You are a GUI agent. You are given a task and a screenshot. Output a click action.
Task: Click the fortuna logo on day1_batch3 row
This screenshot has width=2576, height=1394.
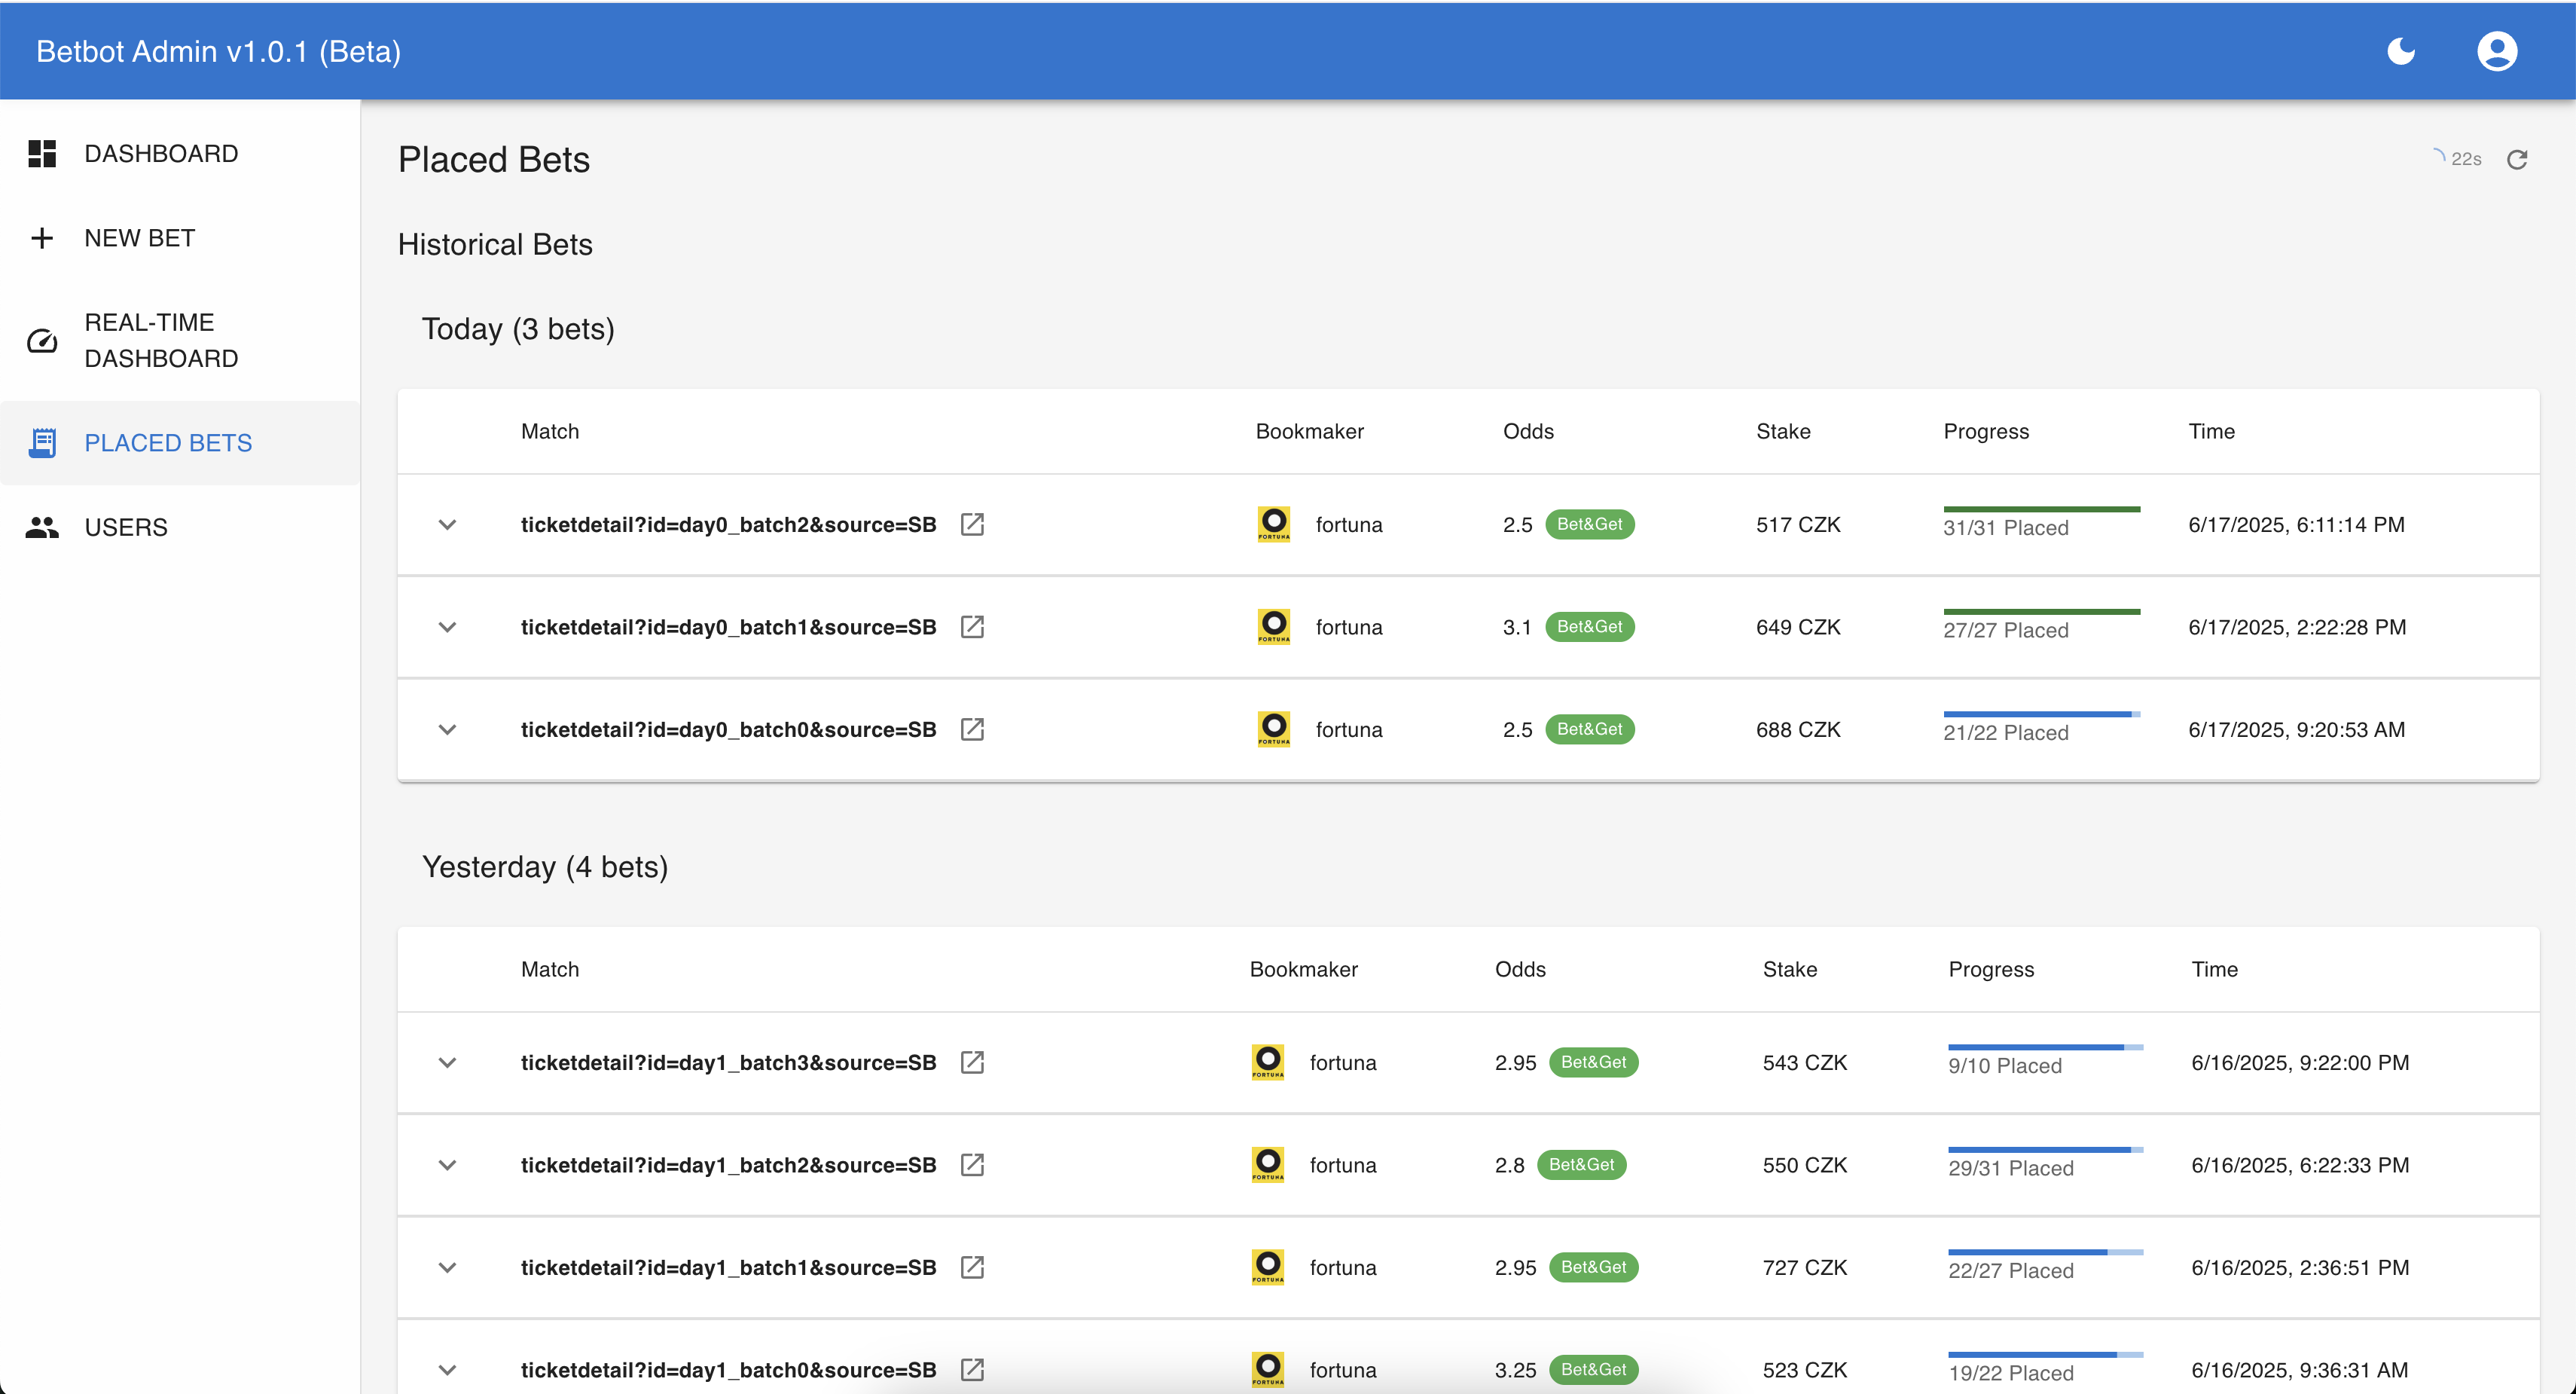click(x=1267, y=1062)
